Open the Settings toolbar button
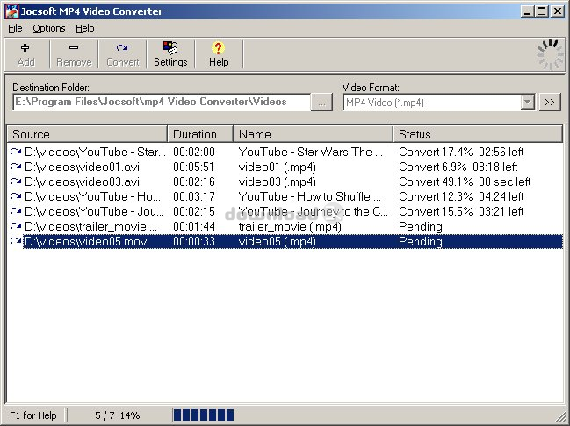The height and width of the screenshot is (426, 570). point(170,54)
